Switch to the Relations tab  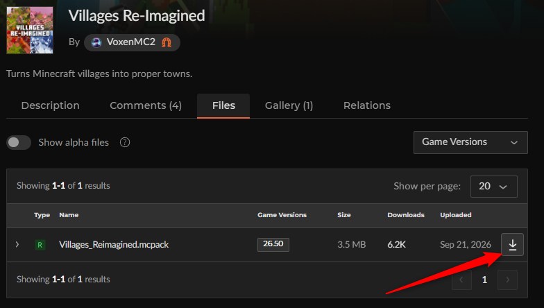click(366, 105)
